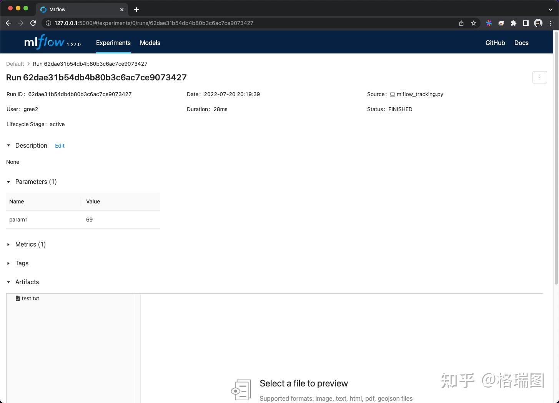Select the Experiments tab
The height and width of the screenshot is (403, 559).
(x=113, y=43)
